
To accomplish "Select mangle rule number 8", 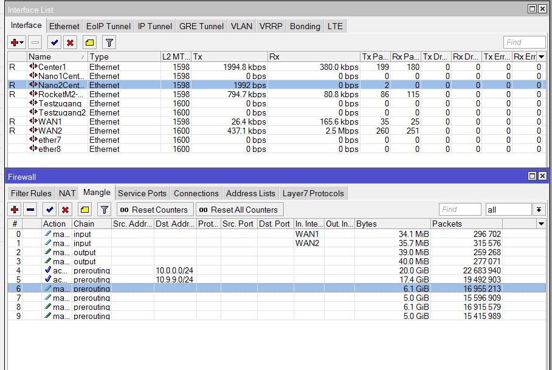I will 277,307.
